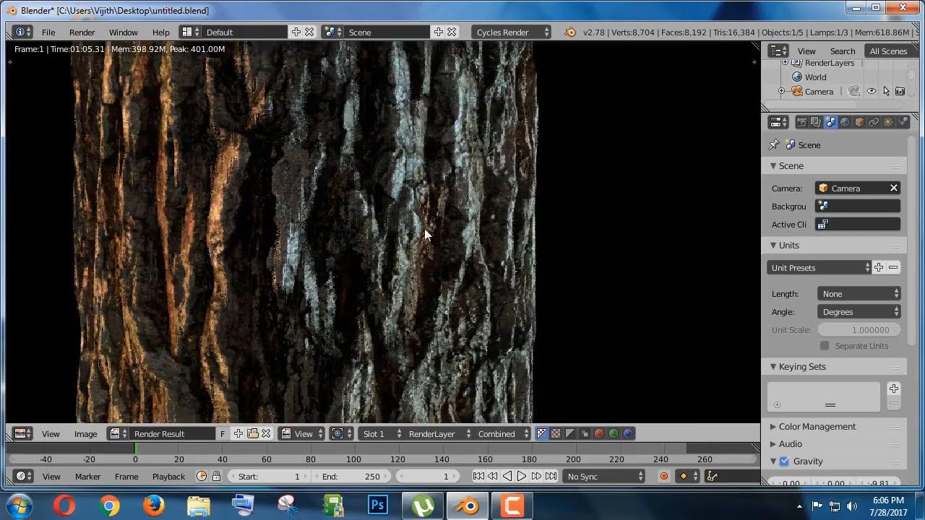
Task: Unlink the Render Result image
Action: pos(266,433)
